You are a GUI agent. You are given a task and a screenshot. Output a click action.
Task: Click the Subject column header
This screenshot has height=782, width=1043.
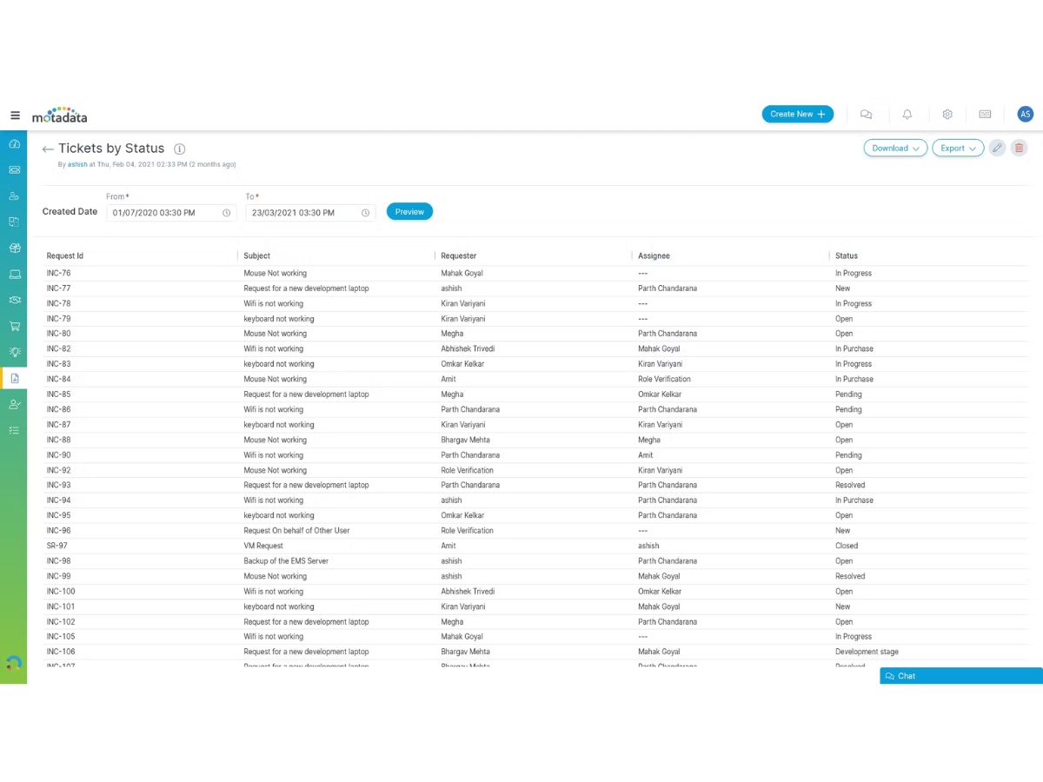coord(257,255)
